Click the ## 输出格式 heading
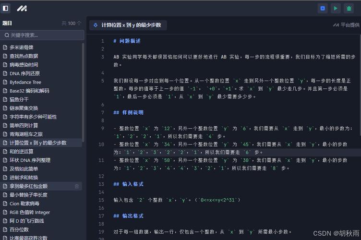Image resolution: width=361 pixels, height=240 pixels. (x=128, y=216)
